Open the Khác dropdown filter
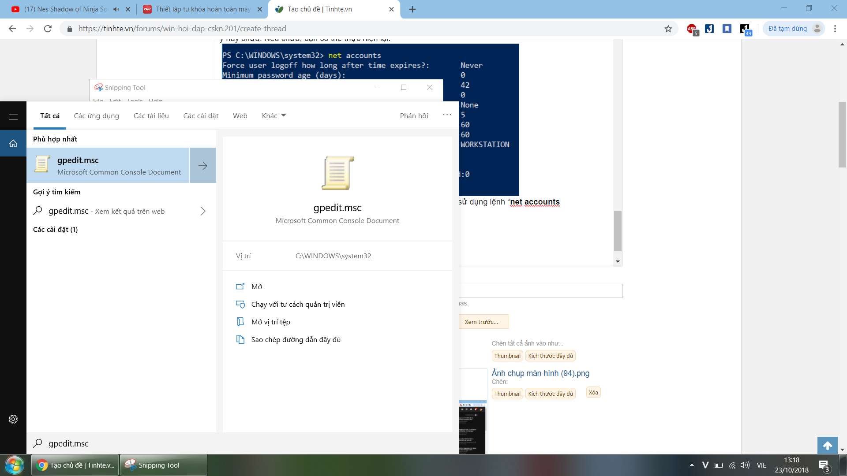 tap(274, 115)
